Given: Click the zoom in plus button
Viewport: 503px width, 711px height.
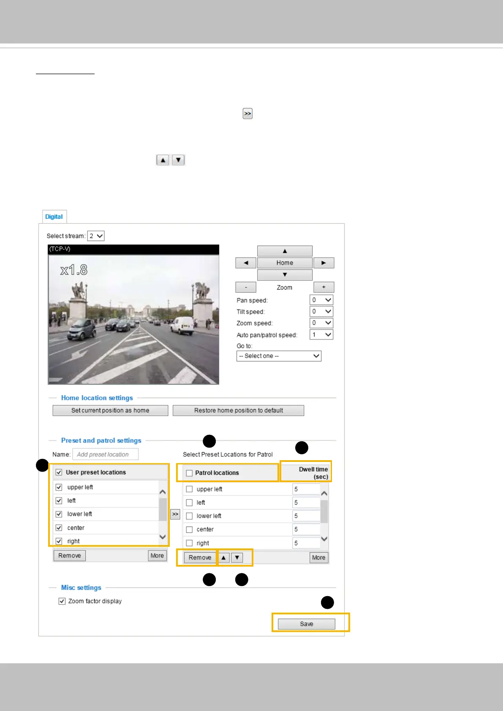Looking at the screenshot, I should click(x=324, y=288).
